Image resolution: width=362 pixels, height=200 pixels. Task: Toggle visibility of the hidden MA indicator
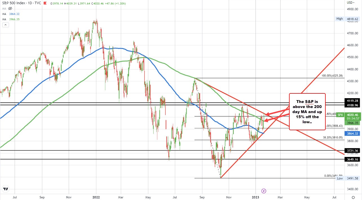pos(10,9)
